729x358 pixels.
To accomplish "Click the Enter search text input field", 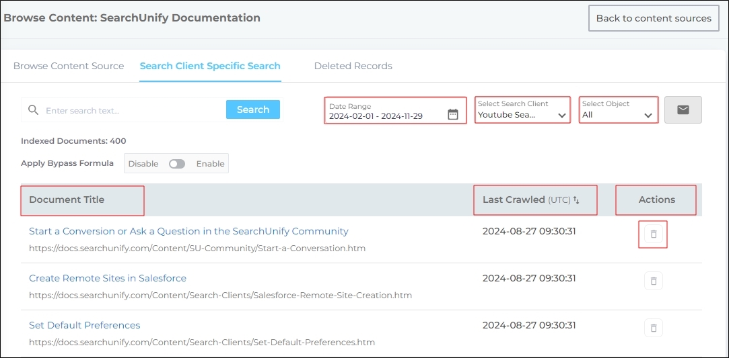I will coord(133,110).
